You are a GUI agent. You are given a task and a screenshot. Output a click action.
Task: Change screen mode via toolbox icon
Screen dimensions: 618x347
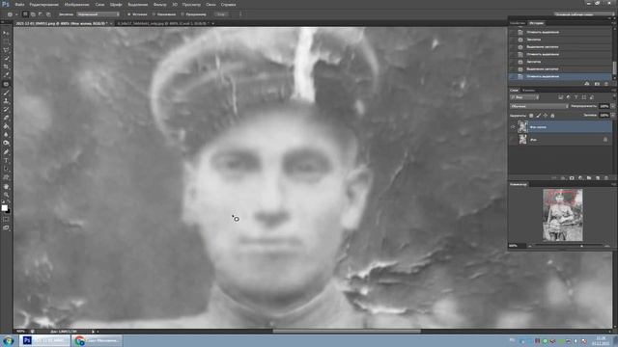coord(6,227)
